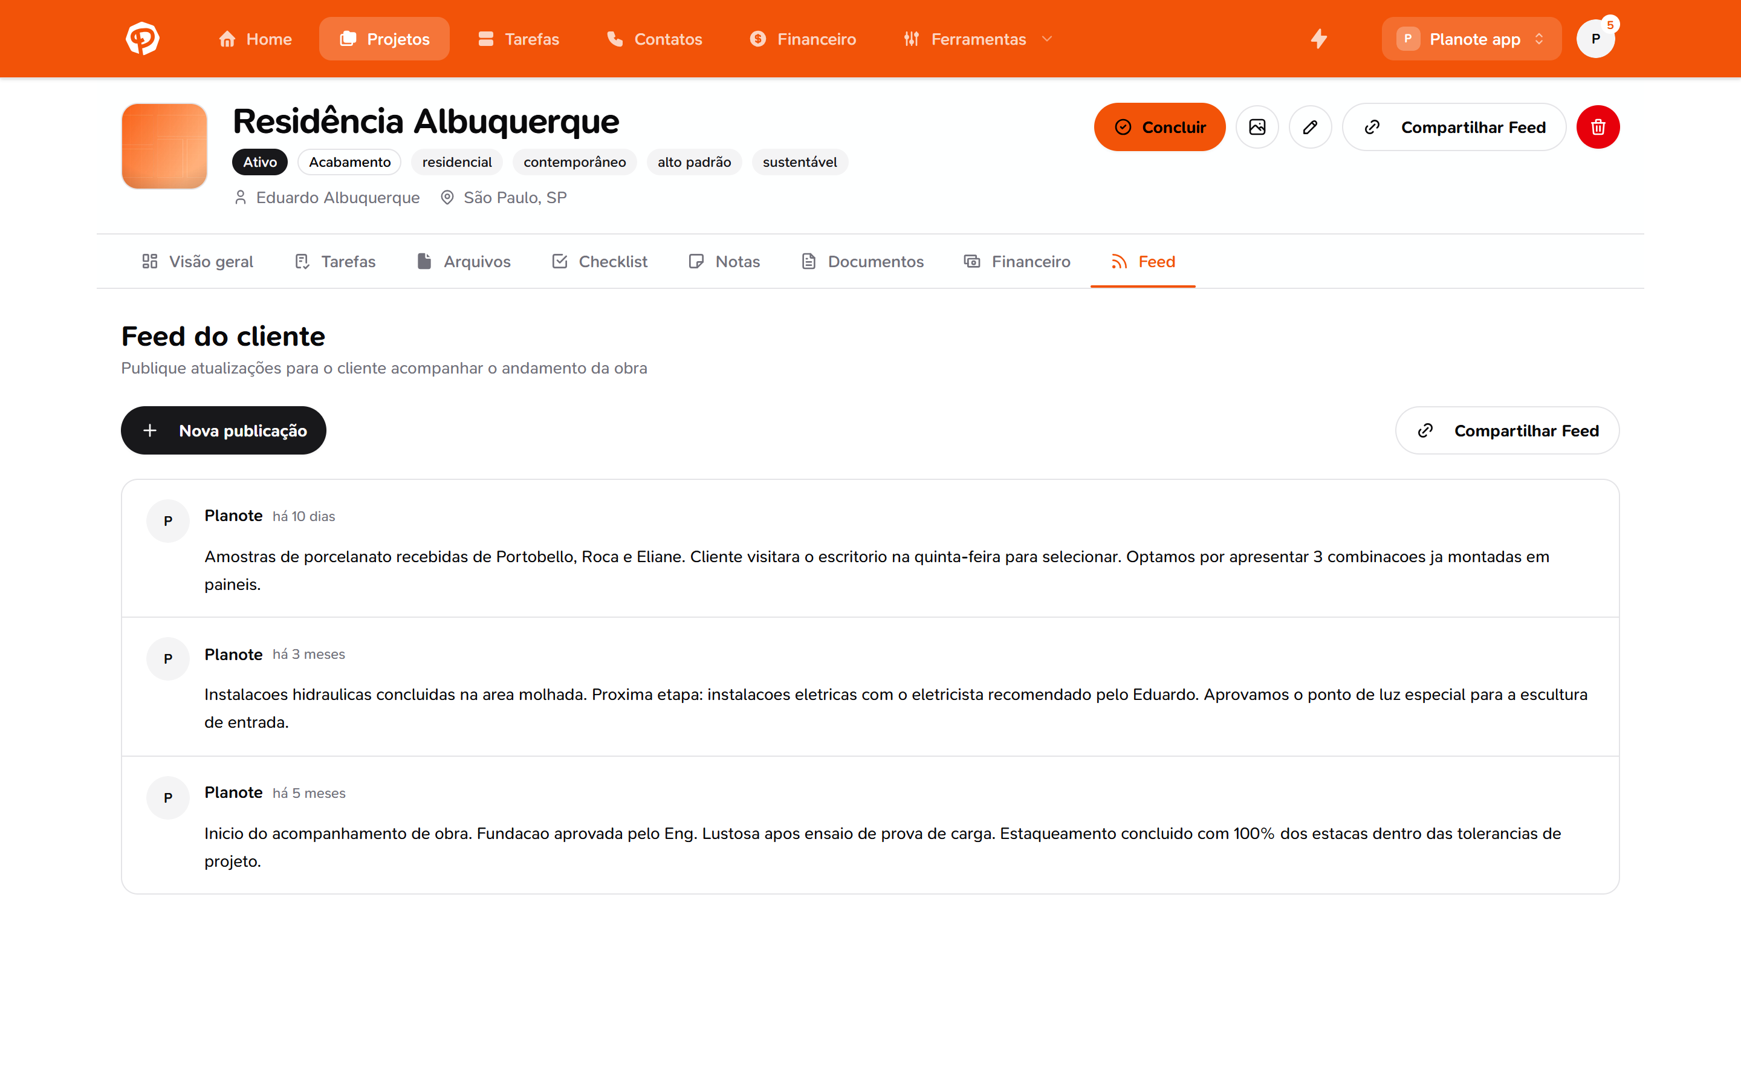Click client name Eduardo Albuquerque
1741x1088 pixels.
[337, 197]
